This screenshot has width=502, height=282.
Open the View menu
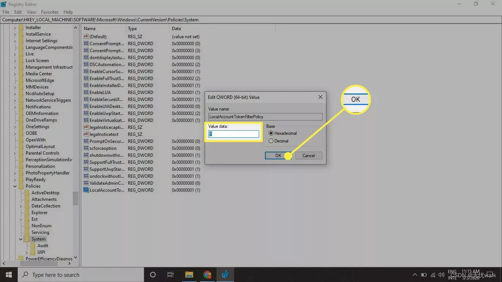tap(31, 12)
